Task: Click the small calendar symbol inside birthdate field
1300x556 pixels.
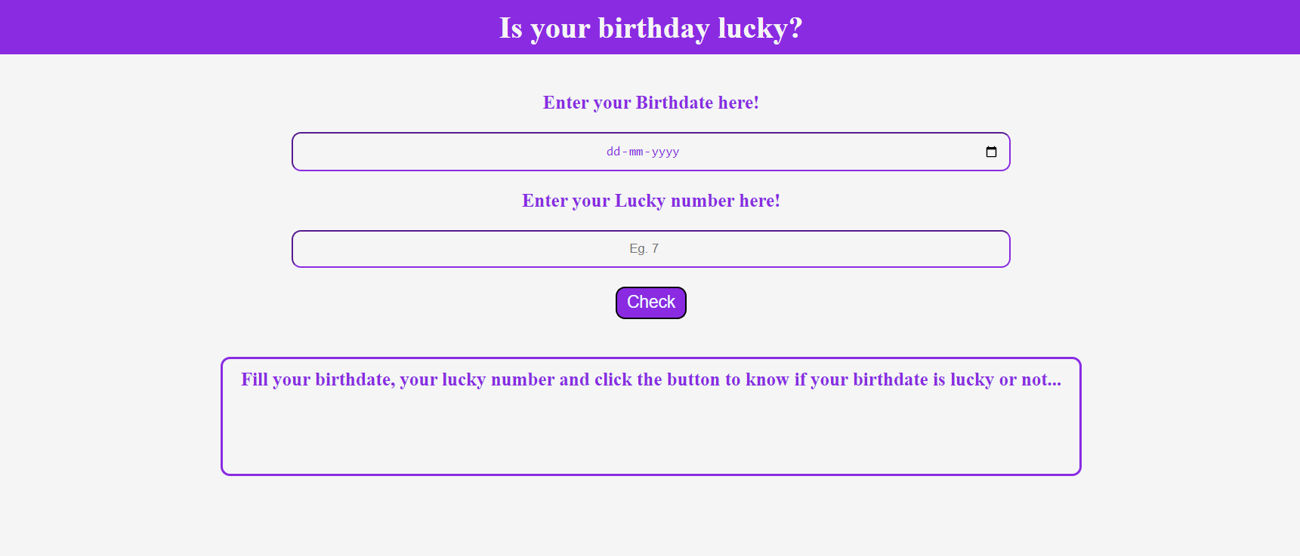Action: pos(990,151)
